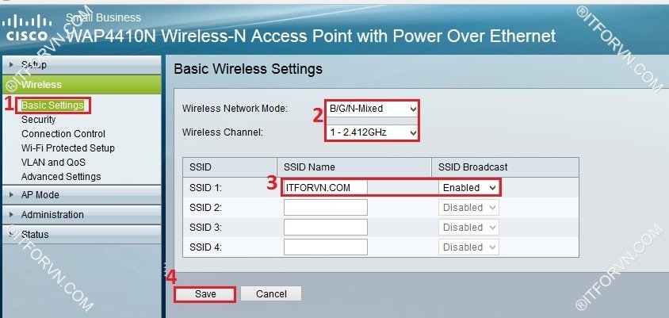Expand the Status section
This screenshot has height=318, width=669.
[x=35, y=234]
